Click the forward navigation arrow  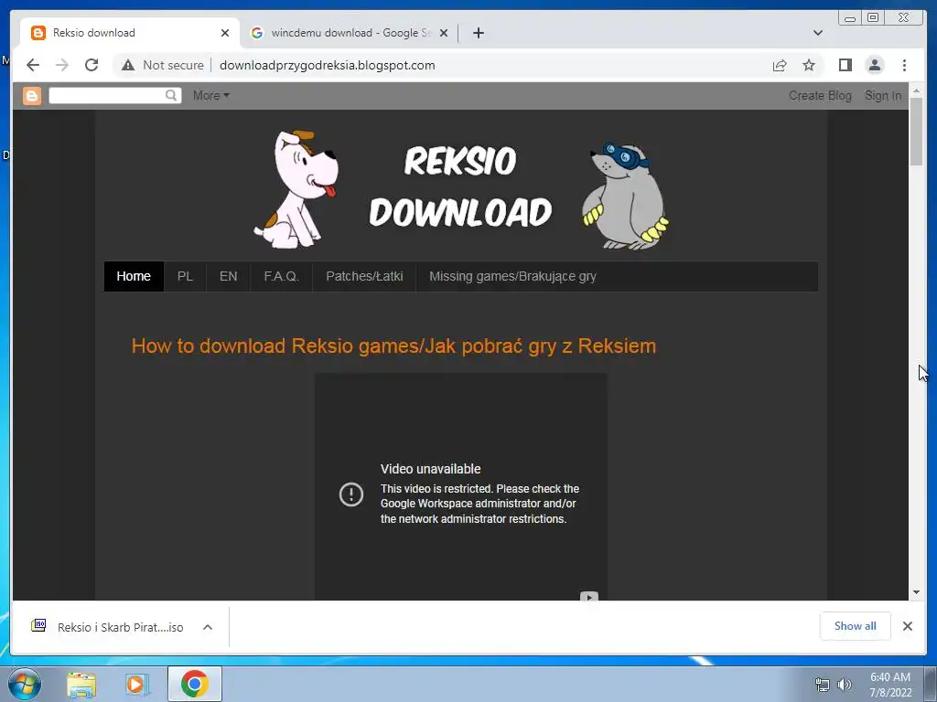[62, 65]
